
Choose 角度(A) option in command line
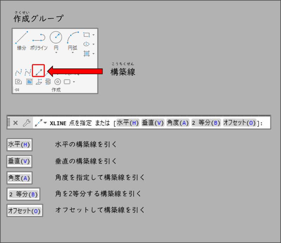tap(178, 123)
